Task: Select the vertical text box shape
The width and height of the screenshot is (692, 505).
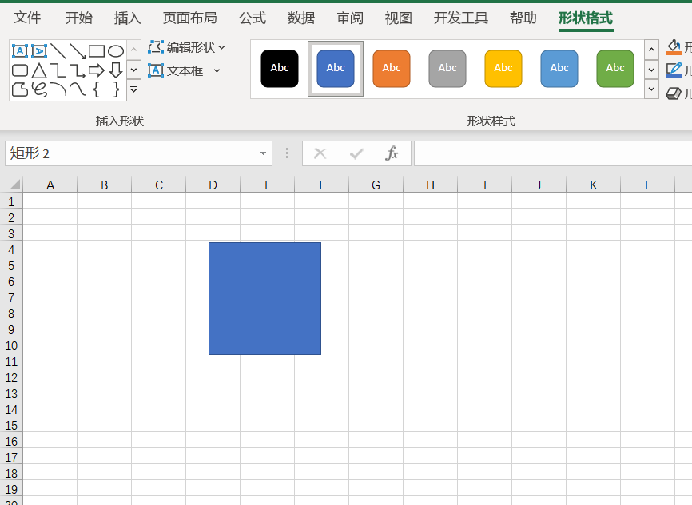Action: pos(39,51)
